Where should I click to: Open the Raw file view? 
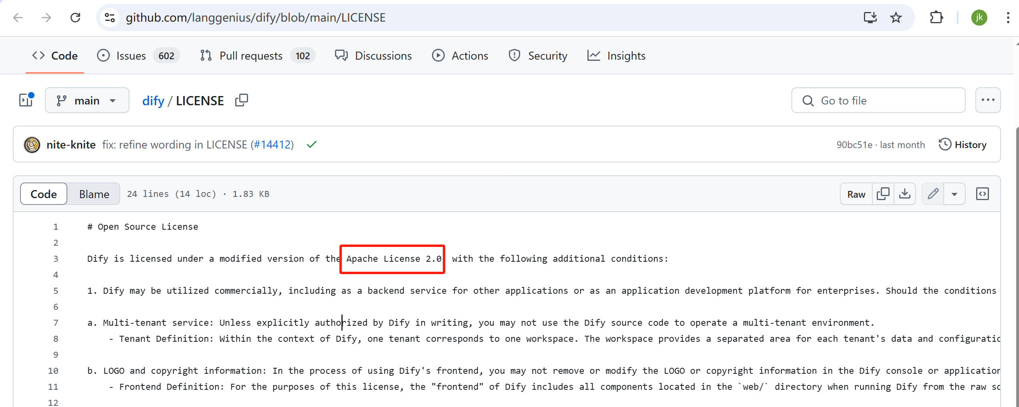[856, 194]
